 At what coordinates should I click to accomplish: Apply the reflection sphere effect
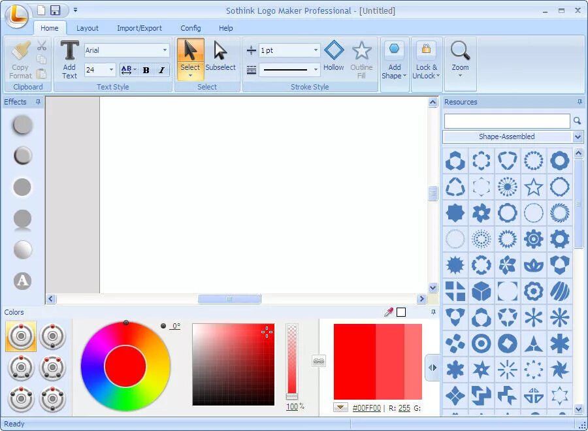[x=22, y=219]
